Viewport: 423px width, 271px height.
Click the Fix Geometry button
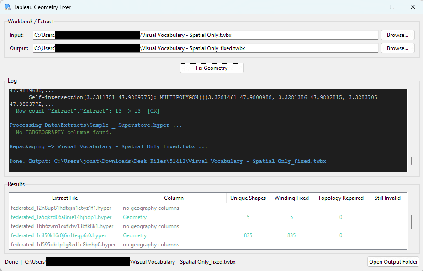point(212,68)
